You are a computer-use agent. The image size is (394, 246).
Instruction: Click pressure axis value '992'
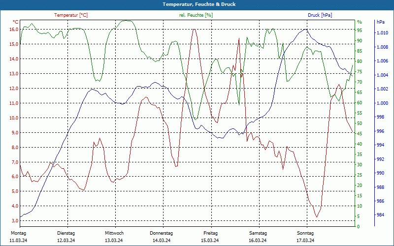[380, 159]
